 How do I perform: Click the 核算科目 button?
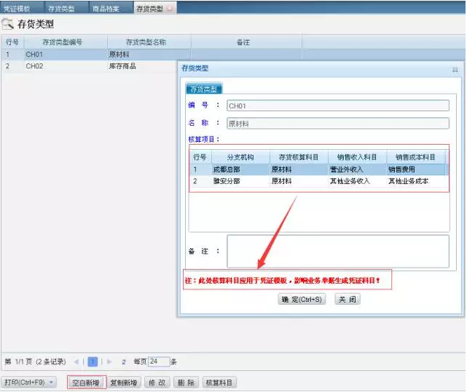[219, 382]
